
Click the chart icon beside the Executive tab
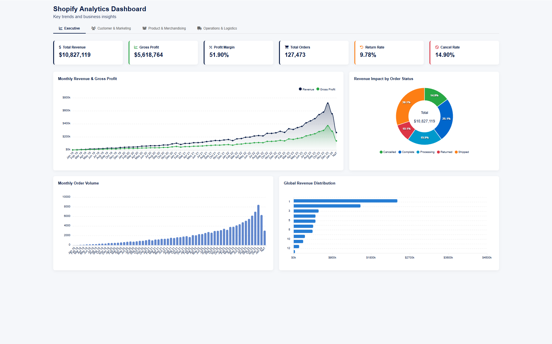click(61, 28)
